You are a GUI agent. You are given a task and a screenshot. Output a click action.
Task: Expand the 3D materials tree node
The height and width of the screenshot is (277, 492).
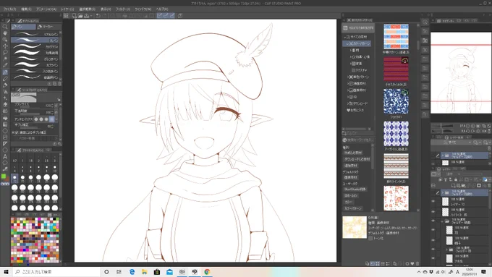(348, 97)
